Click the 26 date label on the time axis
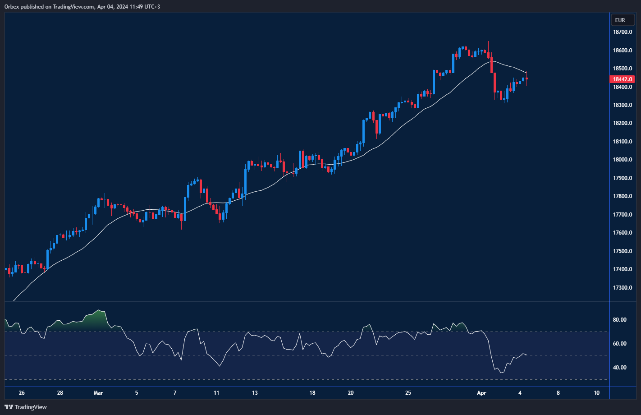 coord(22,393)
